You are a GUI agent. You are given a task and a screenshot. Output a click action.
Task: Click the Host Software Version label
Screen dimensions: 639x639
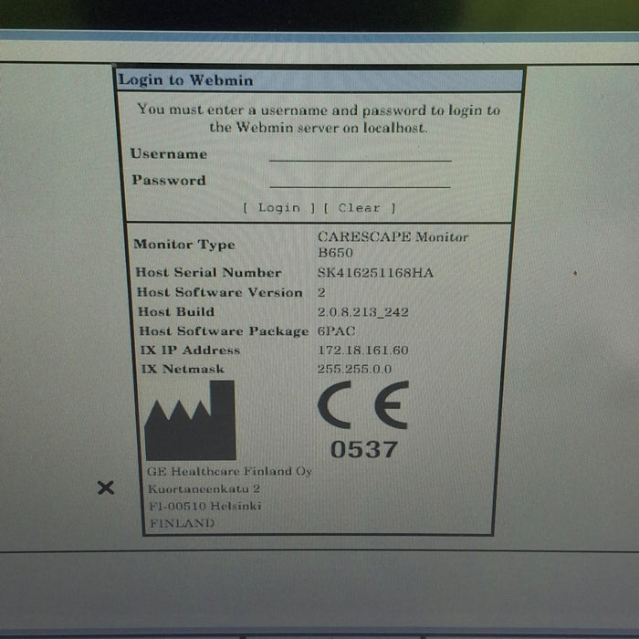(219, 293)
